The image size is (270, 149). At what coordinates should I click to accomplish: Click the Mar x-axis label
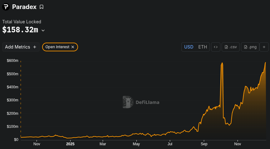[x=103, y=144]
